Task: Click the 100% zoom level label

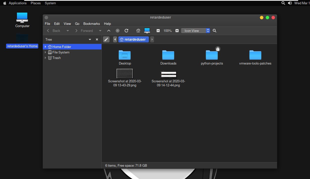Action: coord(167,31)
